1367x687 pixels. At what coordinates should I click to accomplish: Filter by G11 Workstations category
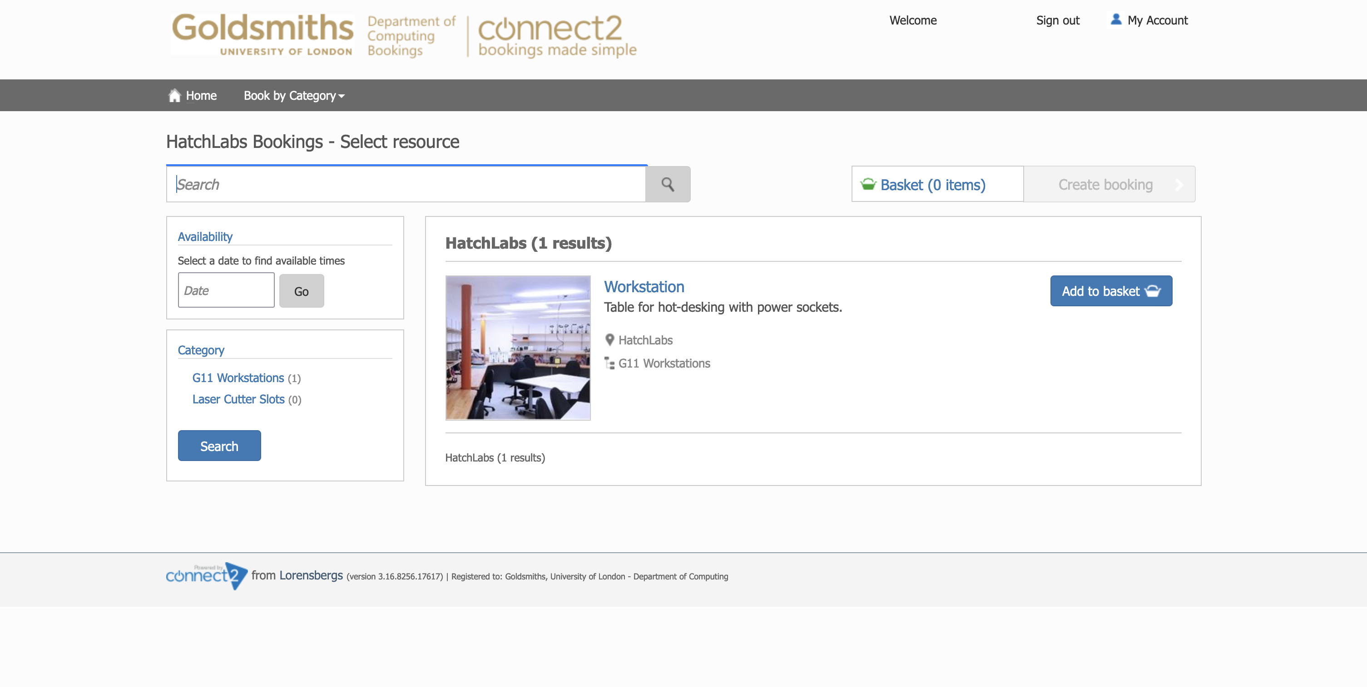tap(238, 378)
